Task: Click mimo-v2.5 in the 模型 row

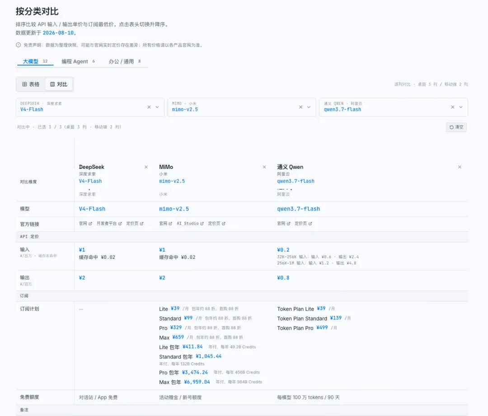Action: click(174, 209)
